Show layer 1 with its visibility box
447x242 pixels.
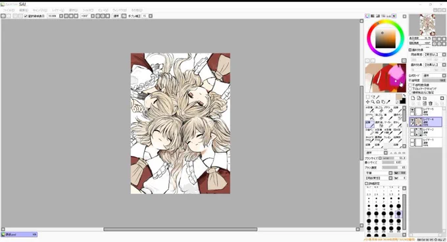pyautogui.click(x=412, y=140)
